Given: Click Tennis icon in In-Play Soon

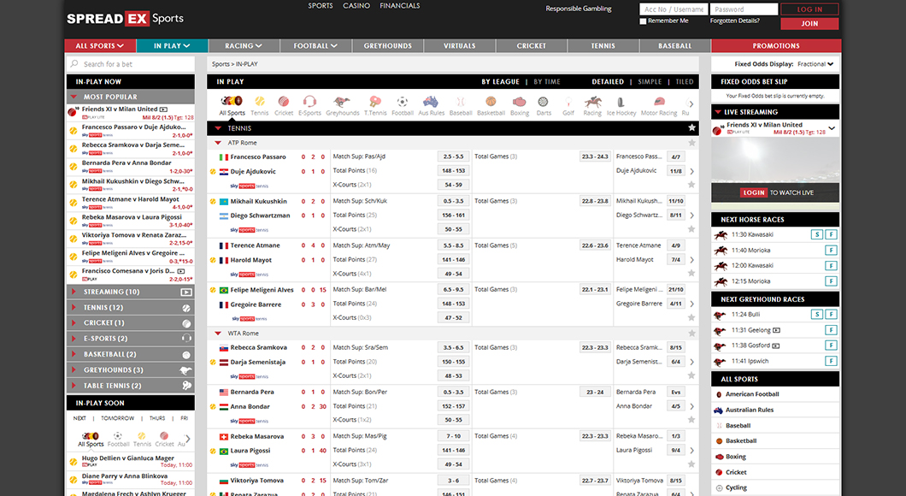Looking at the screenshot, I should pos(142,439).
